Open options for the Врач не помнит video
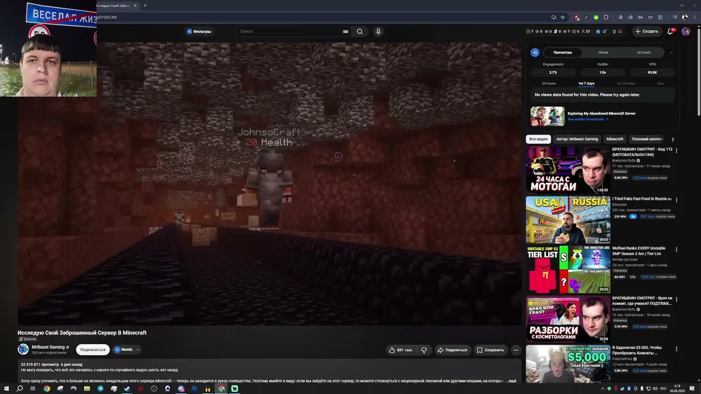Viewport: 701px width, 394px height. click(x=676, y=299)
